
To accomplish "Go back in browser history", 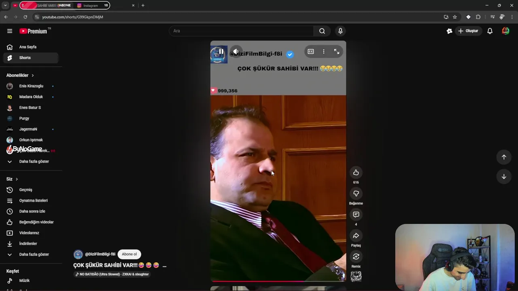I will coord(6,17).
